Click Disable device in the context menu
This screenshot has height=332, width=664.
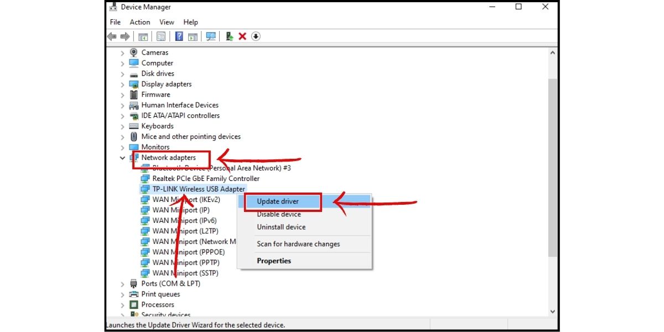[x=278, y=214]
